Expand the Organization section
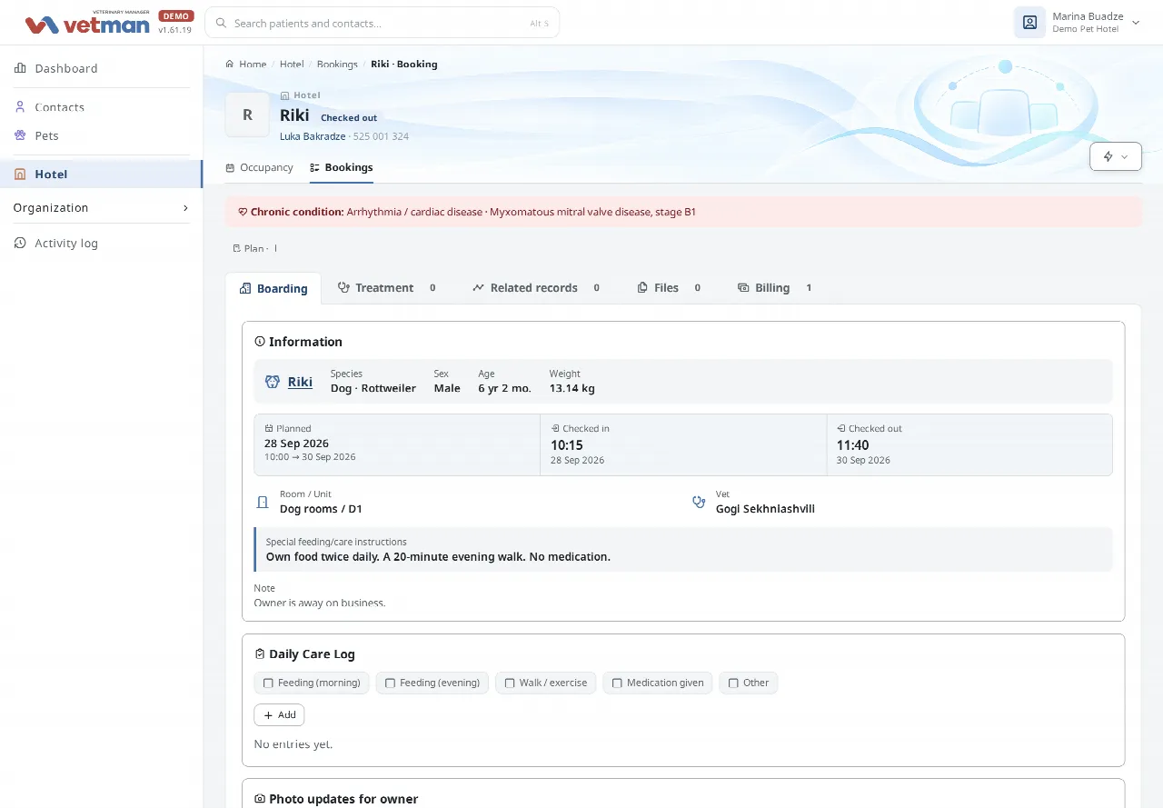The image size is (1163, 808). coord(102,207)
